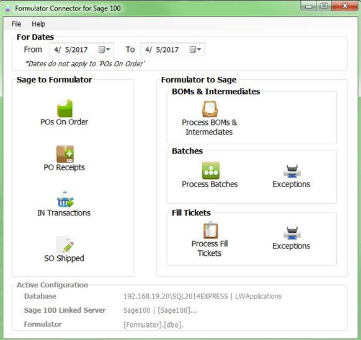This screenshot has width=361, height=340.
Task: Click the note about POs On Order dates
Action: 85,64
